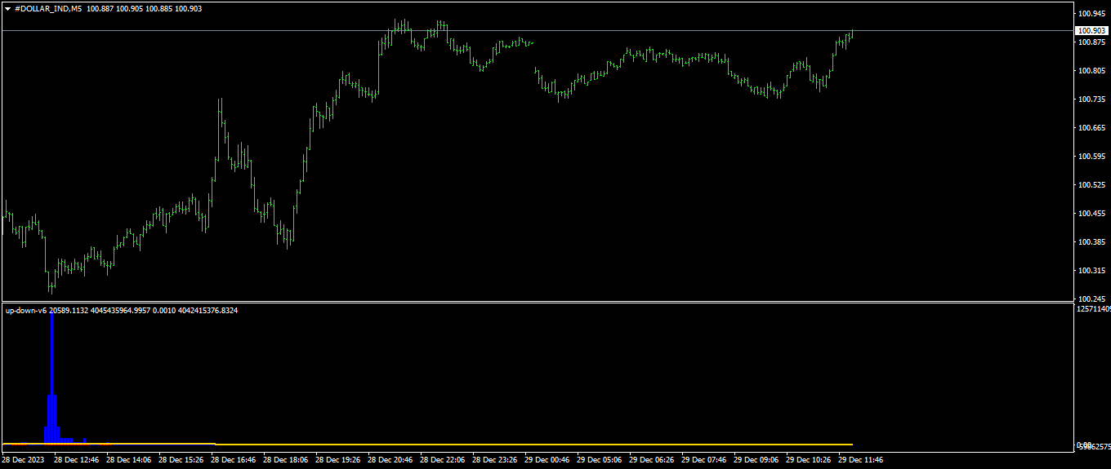1111x469 pixels.
Task: Click the 100.735 price scale label
Action: 1091,100
